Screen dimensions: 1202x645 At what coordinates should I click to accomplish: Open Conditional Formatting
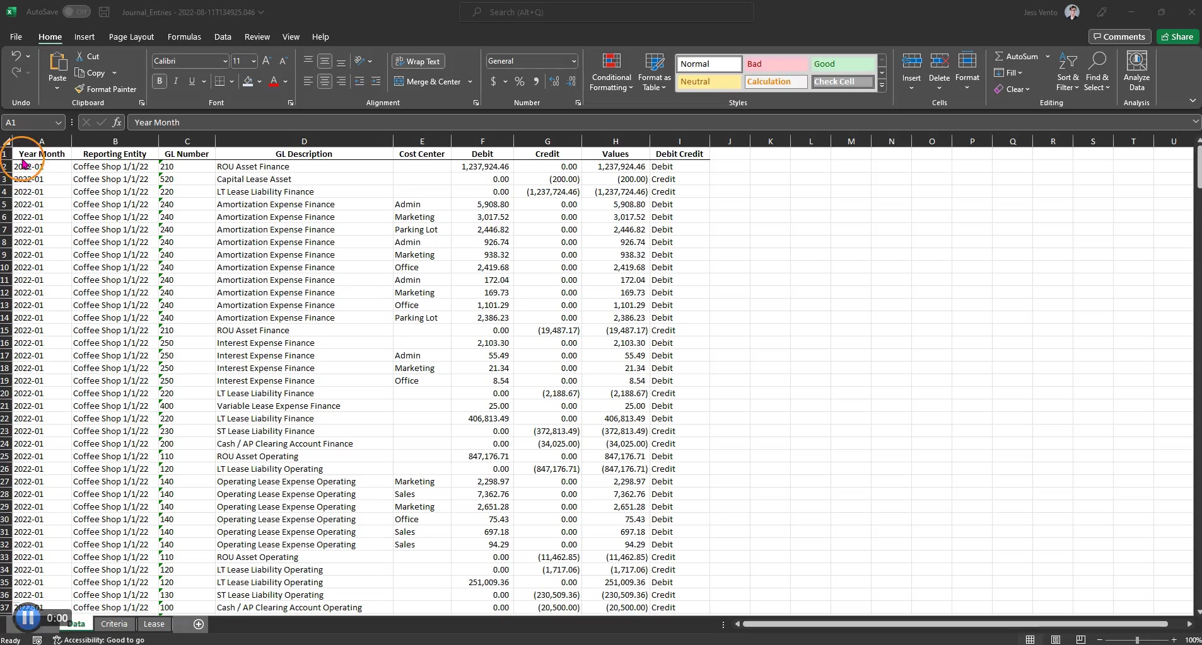tap(611, 72)
